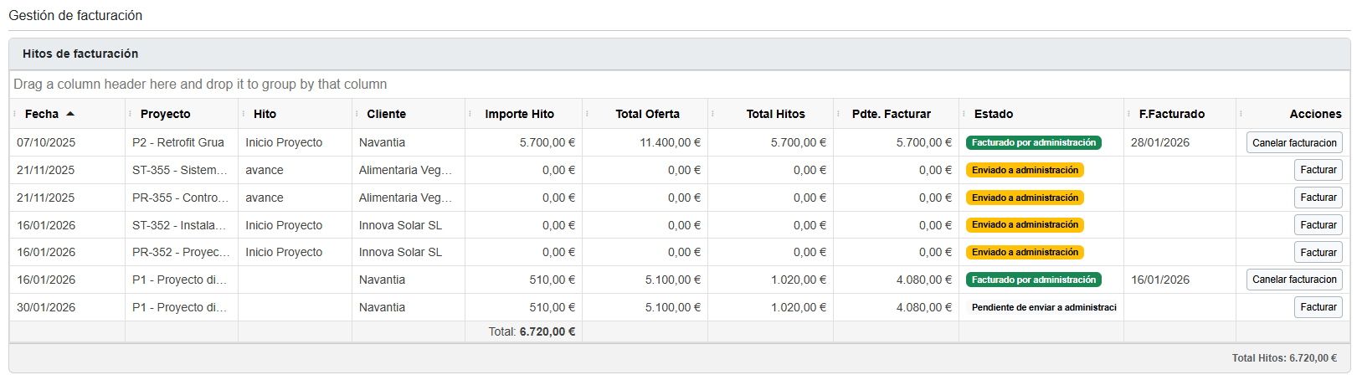This screenshot has height=380, width=1357.
Task: Invoice the 30/01/2026 P1 milestone
Action: [1318, 307]
